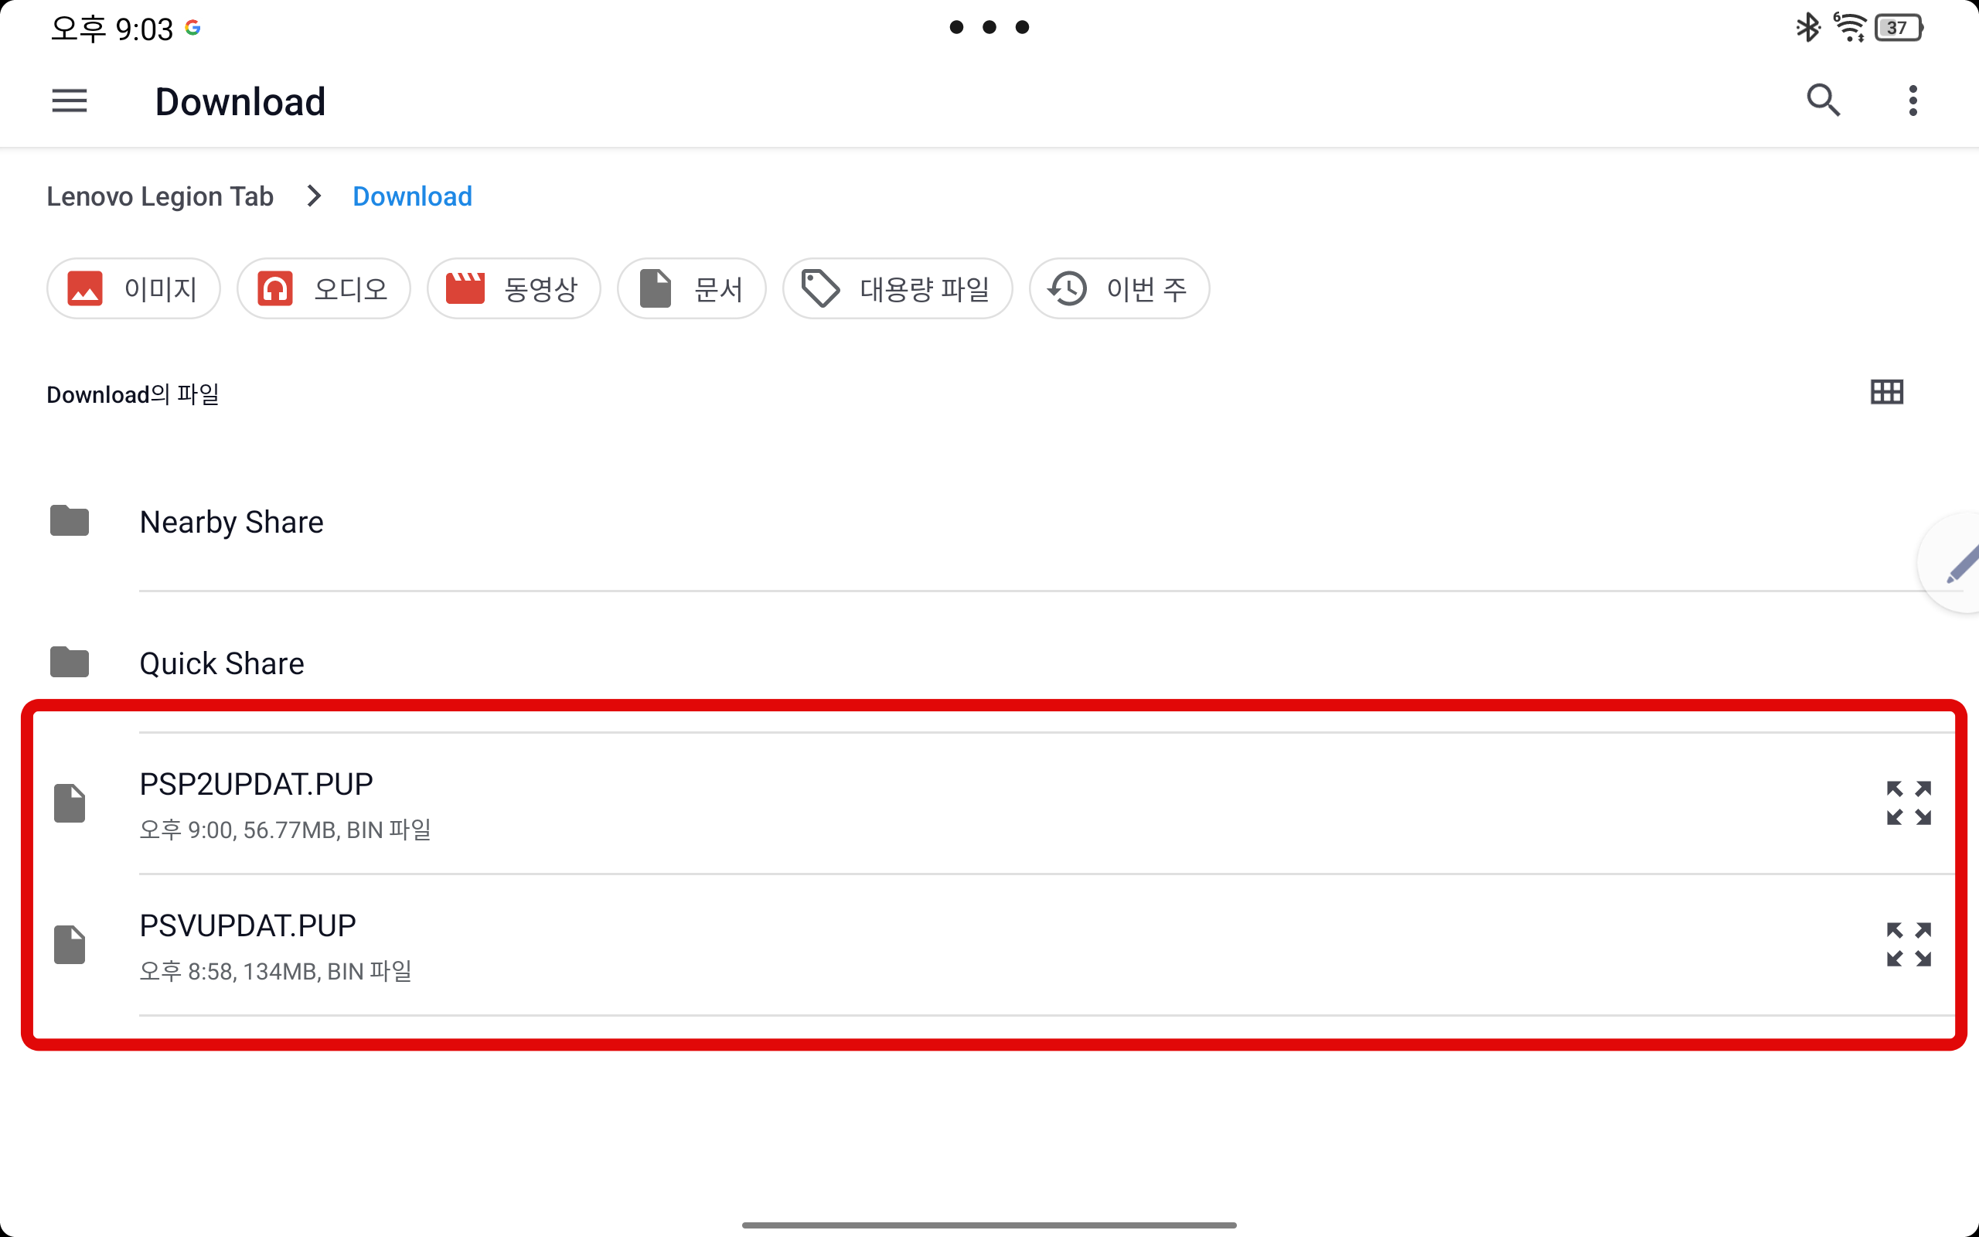Open the Nearby Share folder
The height and width of the screenshot is (1237, 1979).
point(231,522)
